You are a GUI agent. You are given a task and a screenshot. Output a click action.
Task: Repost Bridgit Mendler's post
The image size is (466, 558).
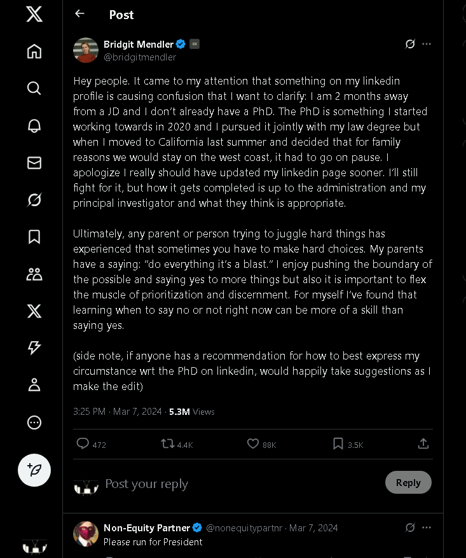pos(168,444)
